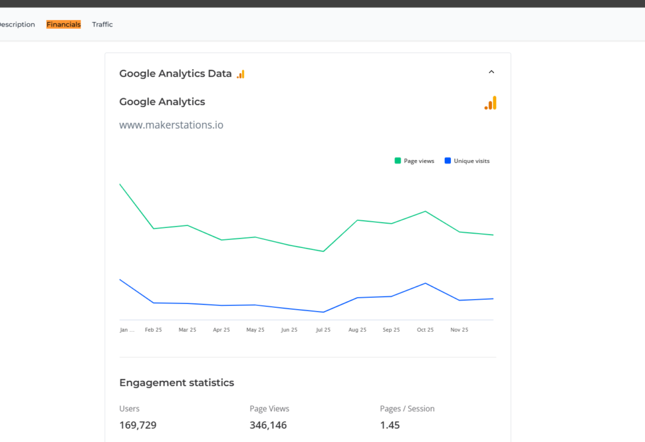This screenshot has height=442, width=645.
Task: Click the Jul 25 low on blue line
Action: click(323, 312)
